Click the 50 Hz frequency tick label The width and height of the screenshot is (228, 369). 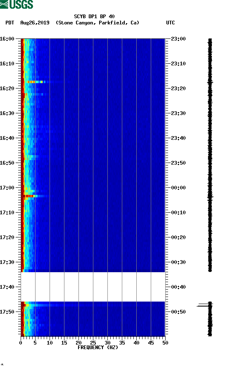tap(165, 343)
